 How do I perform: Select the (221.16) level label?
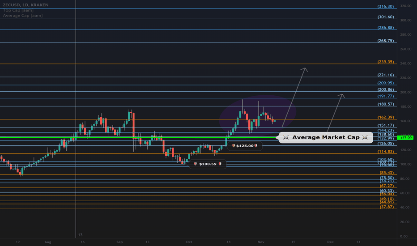[386, 75]
